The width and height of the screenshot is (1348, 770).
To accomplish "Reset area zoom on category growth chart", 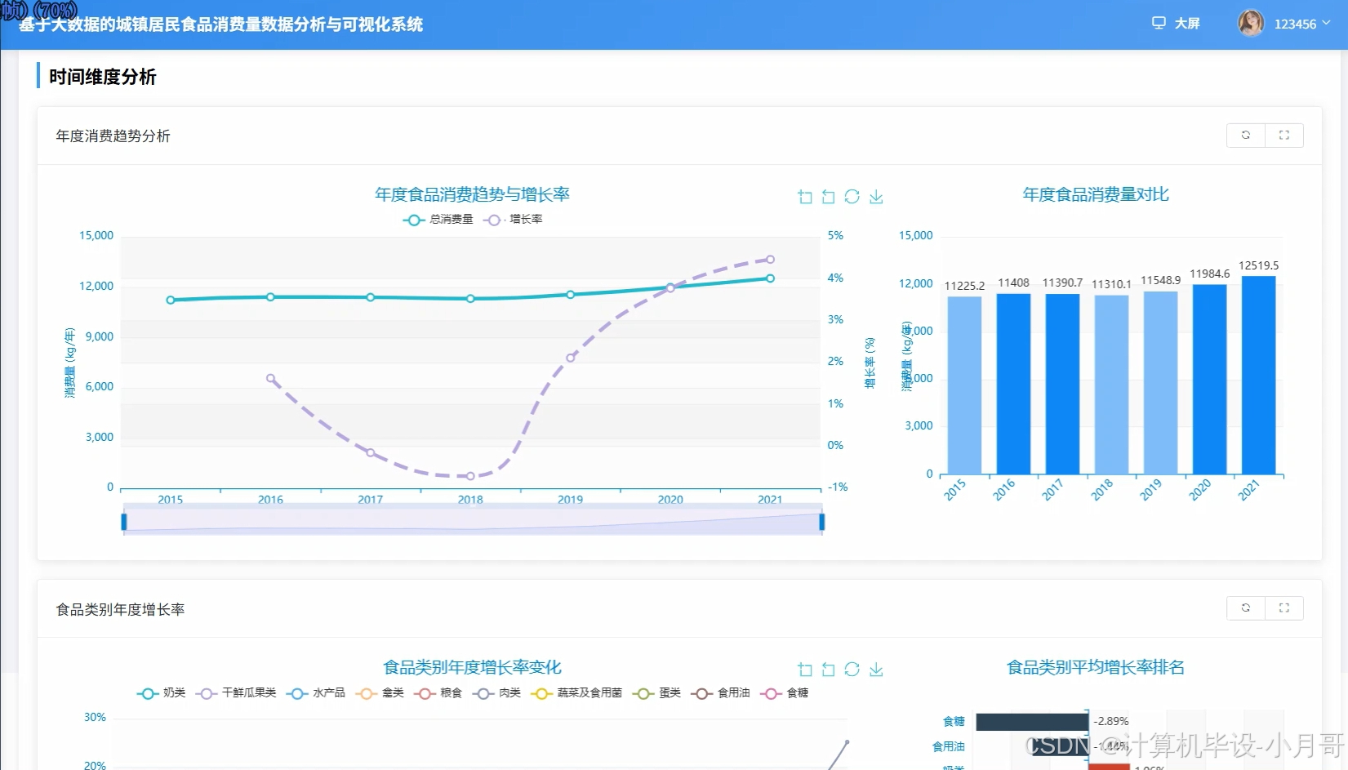I will (829, 670).
